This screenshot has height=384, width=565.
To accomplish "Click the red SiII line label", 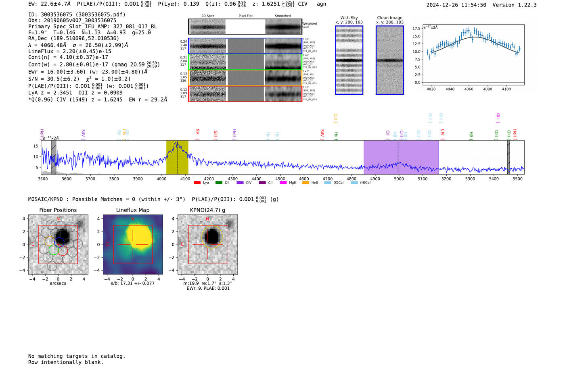I will coord(216,135).
